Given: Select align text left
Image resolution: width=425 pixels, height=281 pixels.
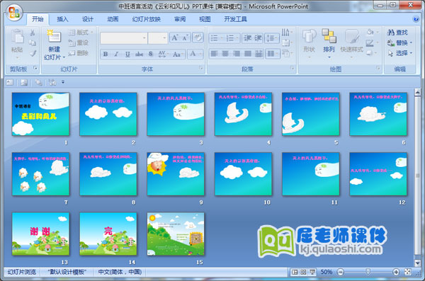Looking at the screenshot, I should click(x=214, y=54).
